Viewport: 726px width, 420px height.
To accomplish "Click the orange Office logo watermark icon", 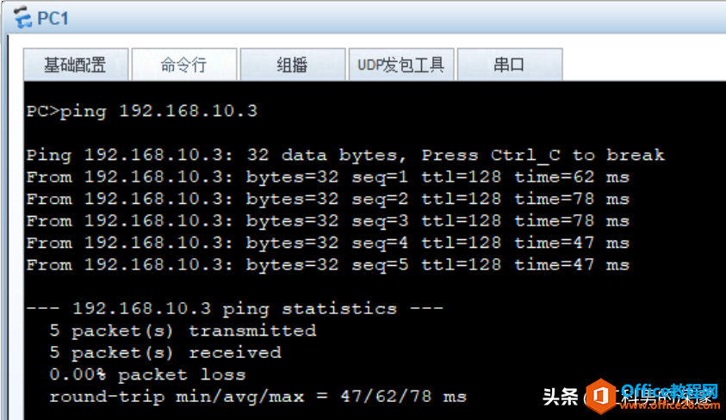I will pyautogui.click(x=601, y=396).
